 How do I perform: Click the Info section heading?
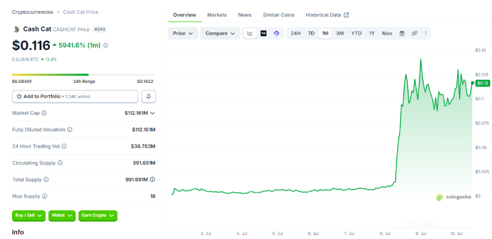(x=18, y=232)
